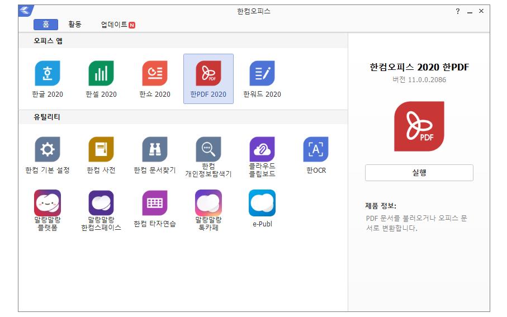Select the 한컴 사전 dictionary icon
The image size is (507, 317).
click(101, 149)
